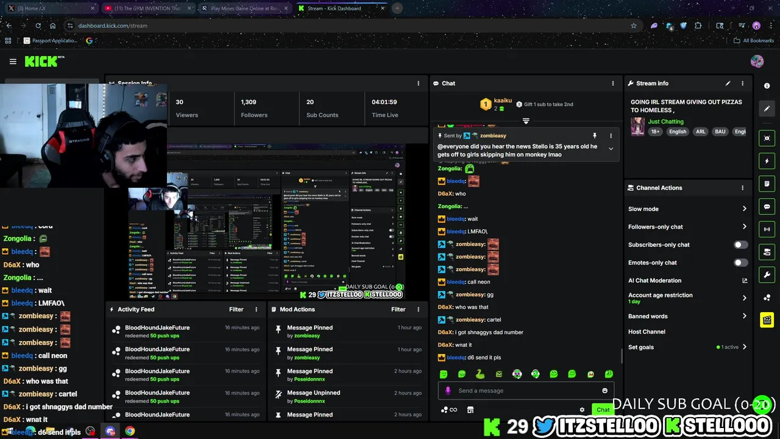Open Activity Feed three-dot menu

click(x=256, y=310)
